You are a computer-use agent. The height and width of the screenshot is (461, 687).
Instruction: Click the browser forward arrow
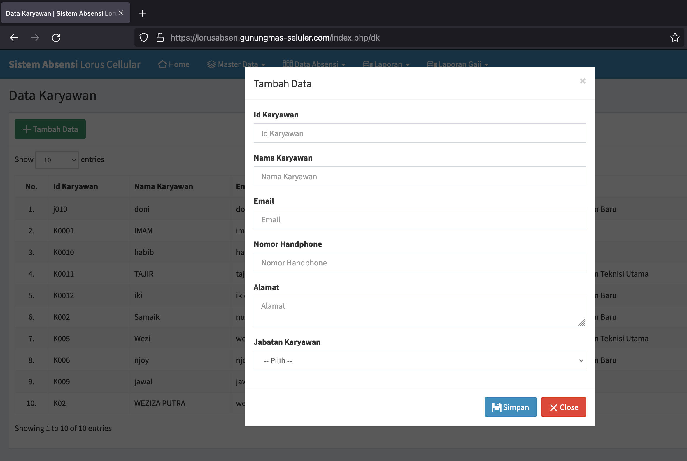pos(35,38)
